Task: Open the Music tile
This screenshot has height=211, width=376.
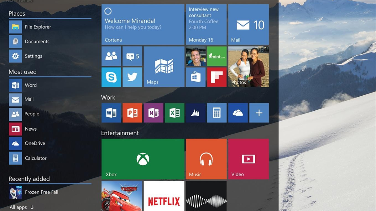Action: coord(206,159)
